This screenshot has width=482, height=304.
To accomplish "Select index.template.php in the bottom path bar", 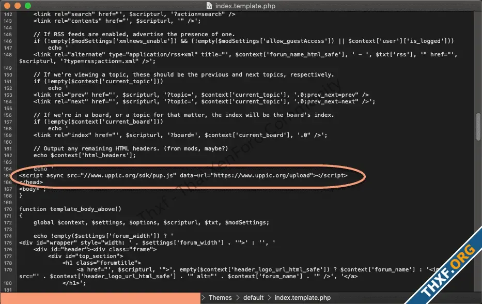I will 303,298.
